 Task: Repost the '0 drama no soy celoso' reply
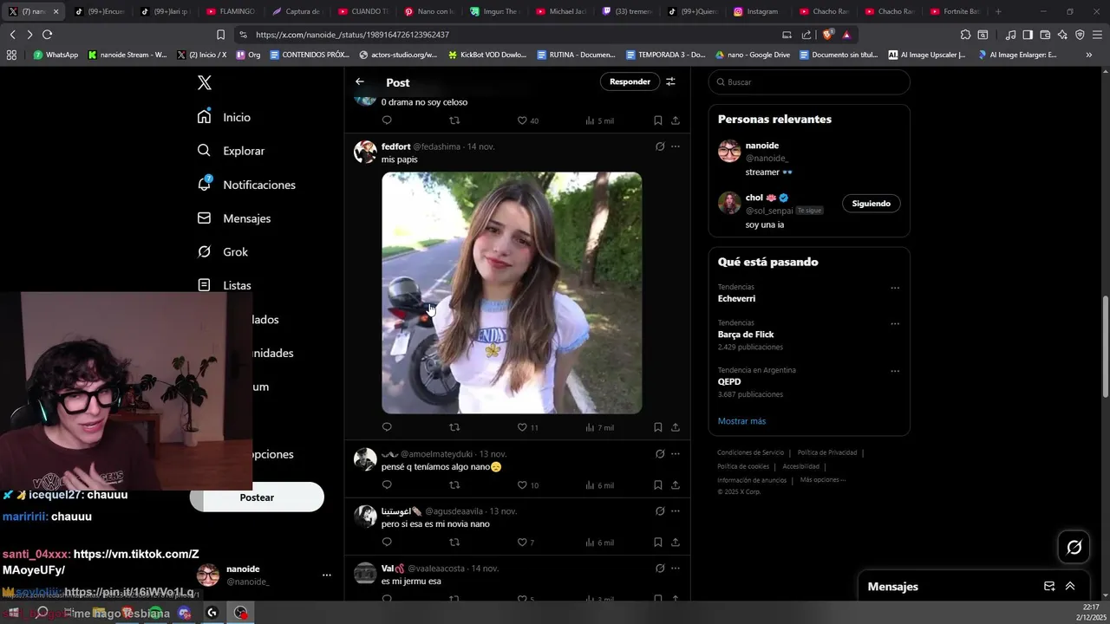coord(454,120)
